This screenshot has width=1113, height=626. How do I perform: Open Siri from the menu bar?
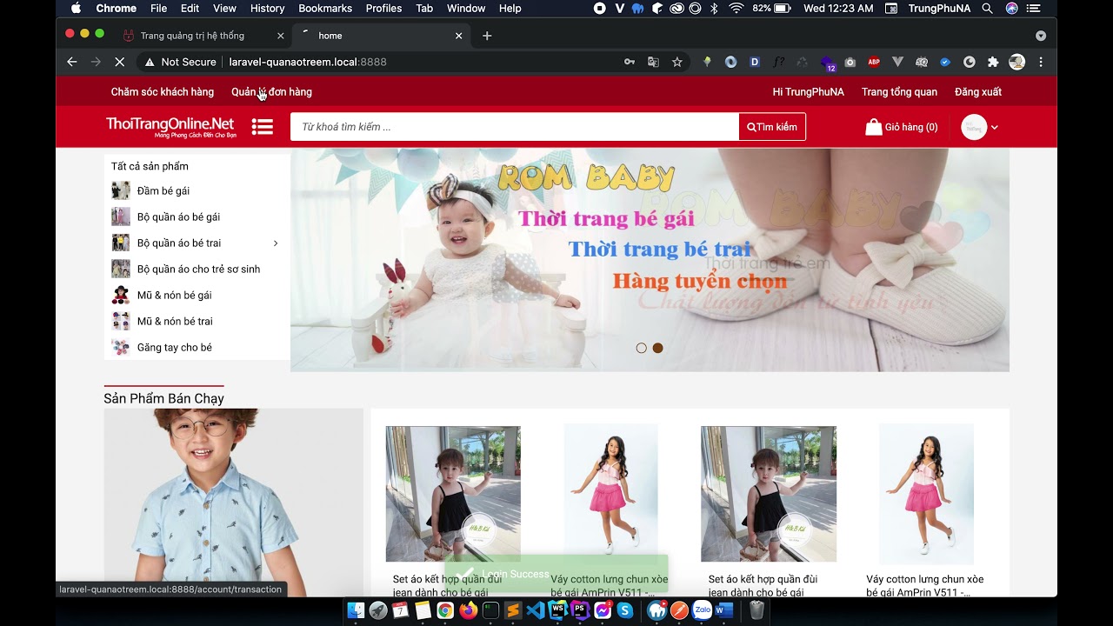pos(1011,8)
